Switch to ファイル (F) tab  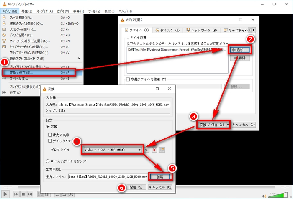click(x=136, y=30)
